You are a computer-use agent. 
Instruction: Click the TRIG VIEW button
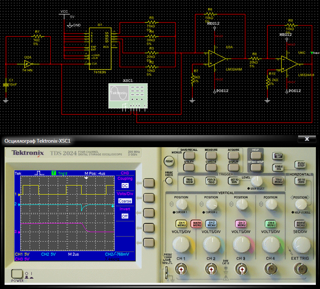(x=189, y=181)
